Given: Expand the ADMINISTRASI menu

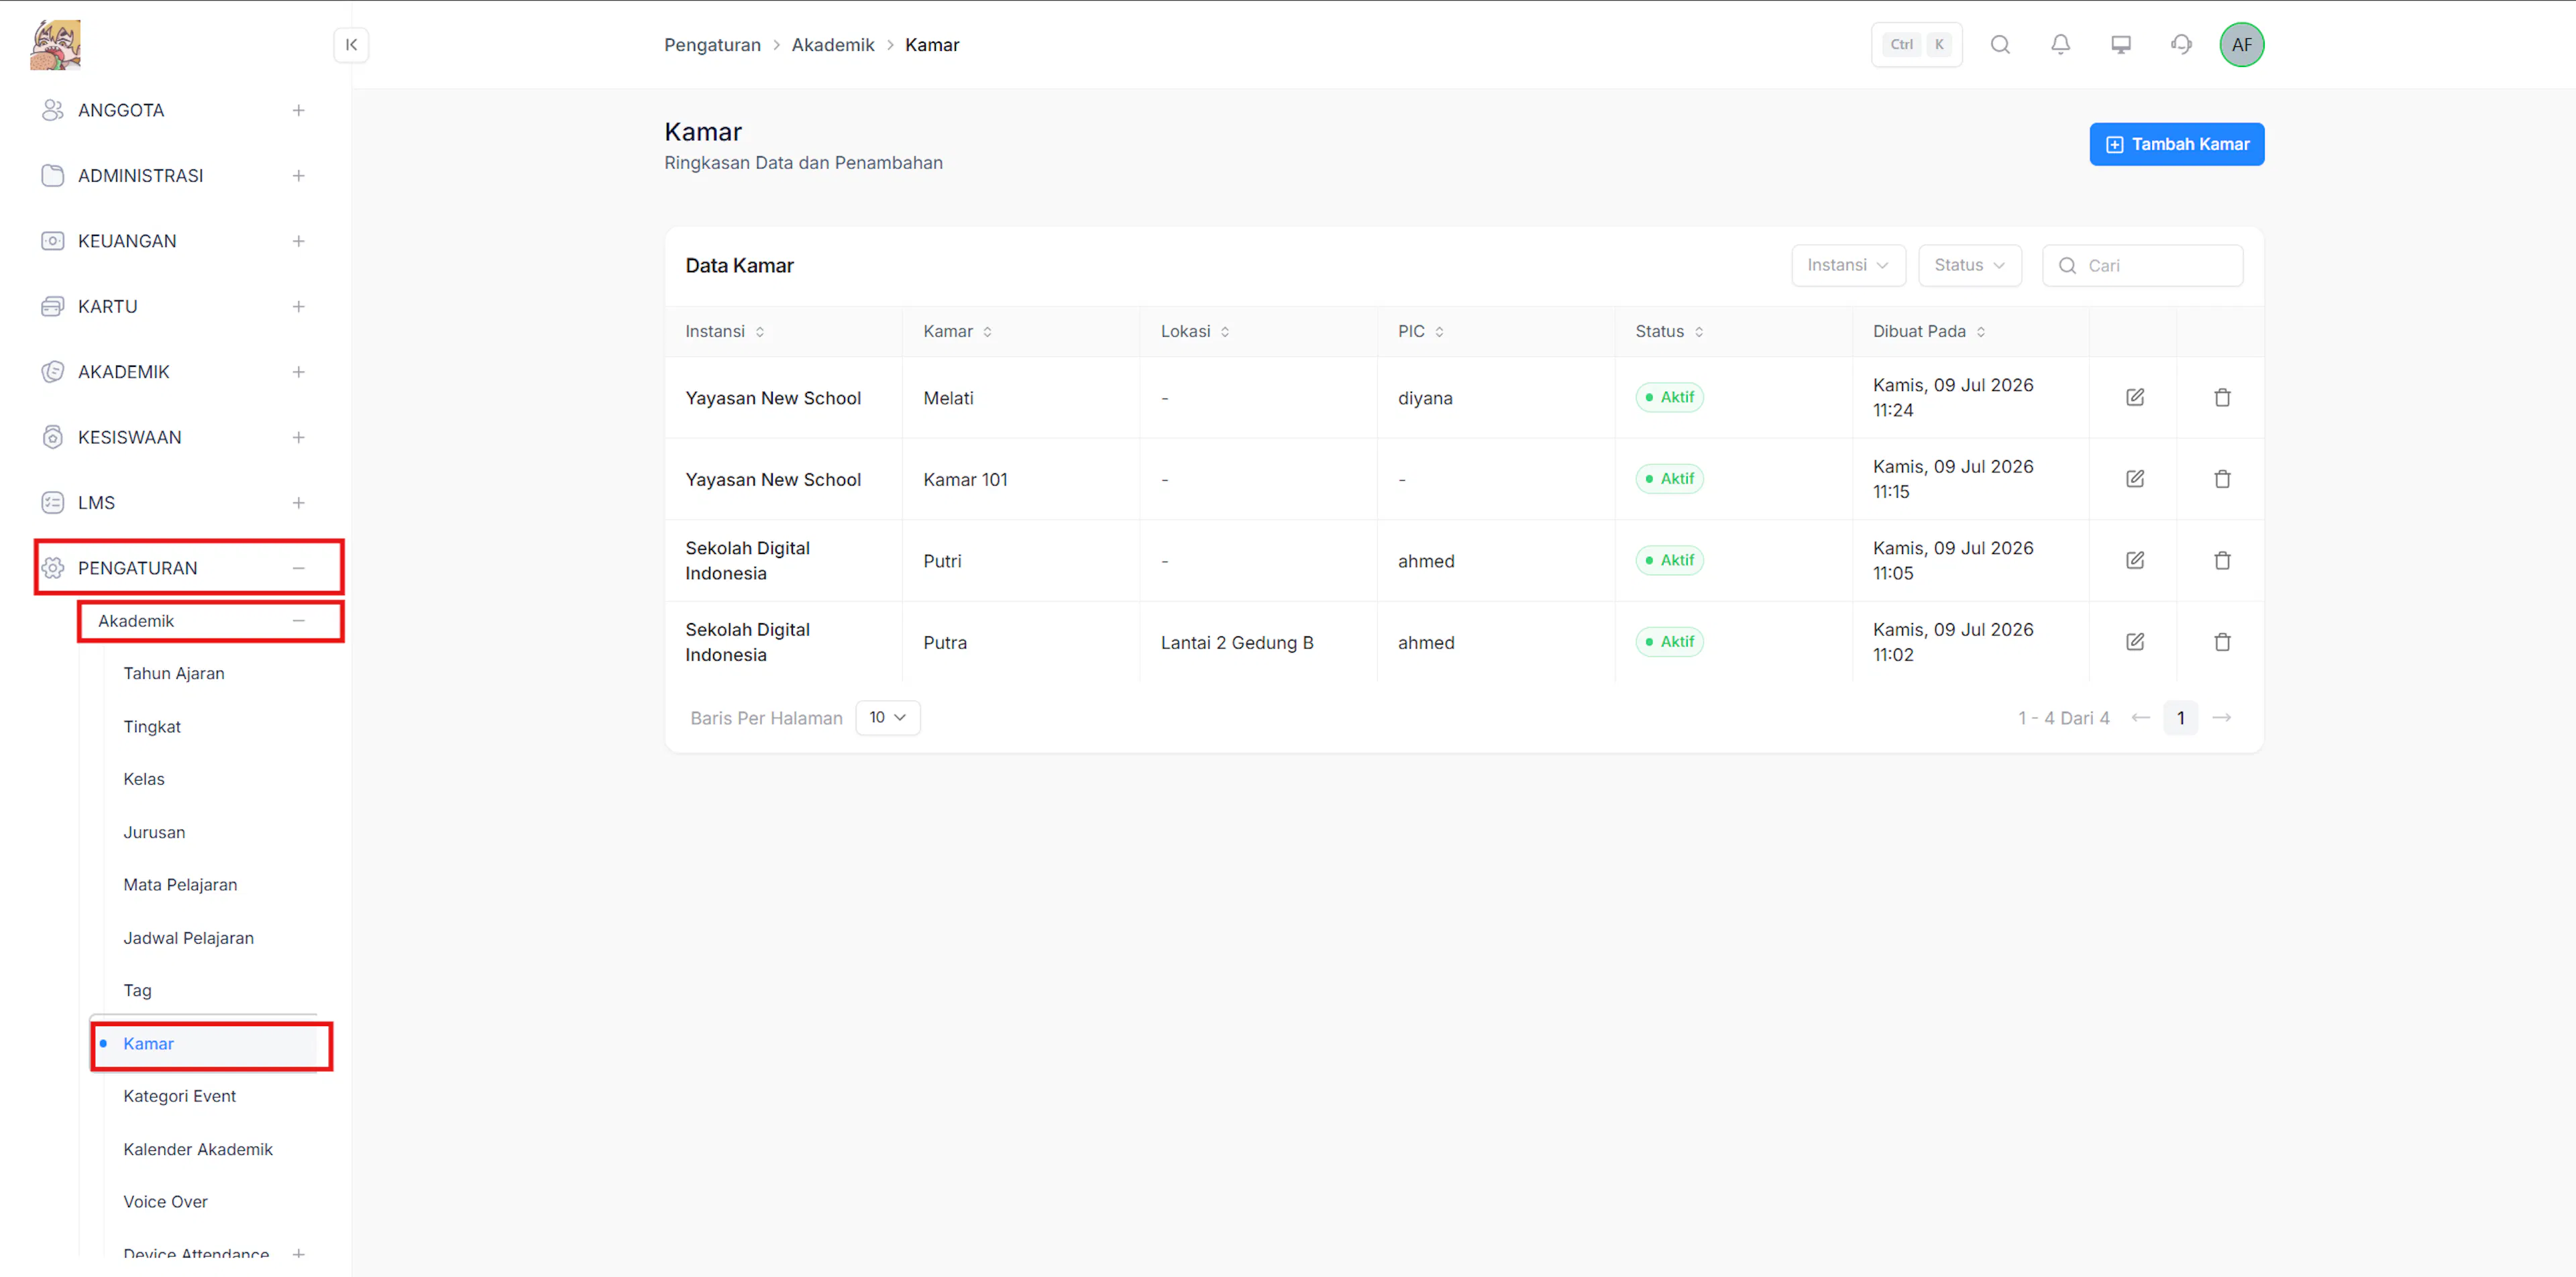Looking at the screenshot, I should [x=298, y=176].
